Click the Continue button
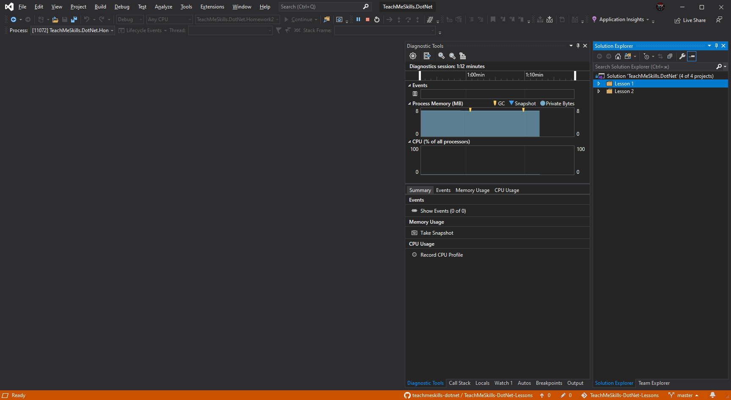Viewport: 731px width, 400px height. [301, 19]
